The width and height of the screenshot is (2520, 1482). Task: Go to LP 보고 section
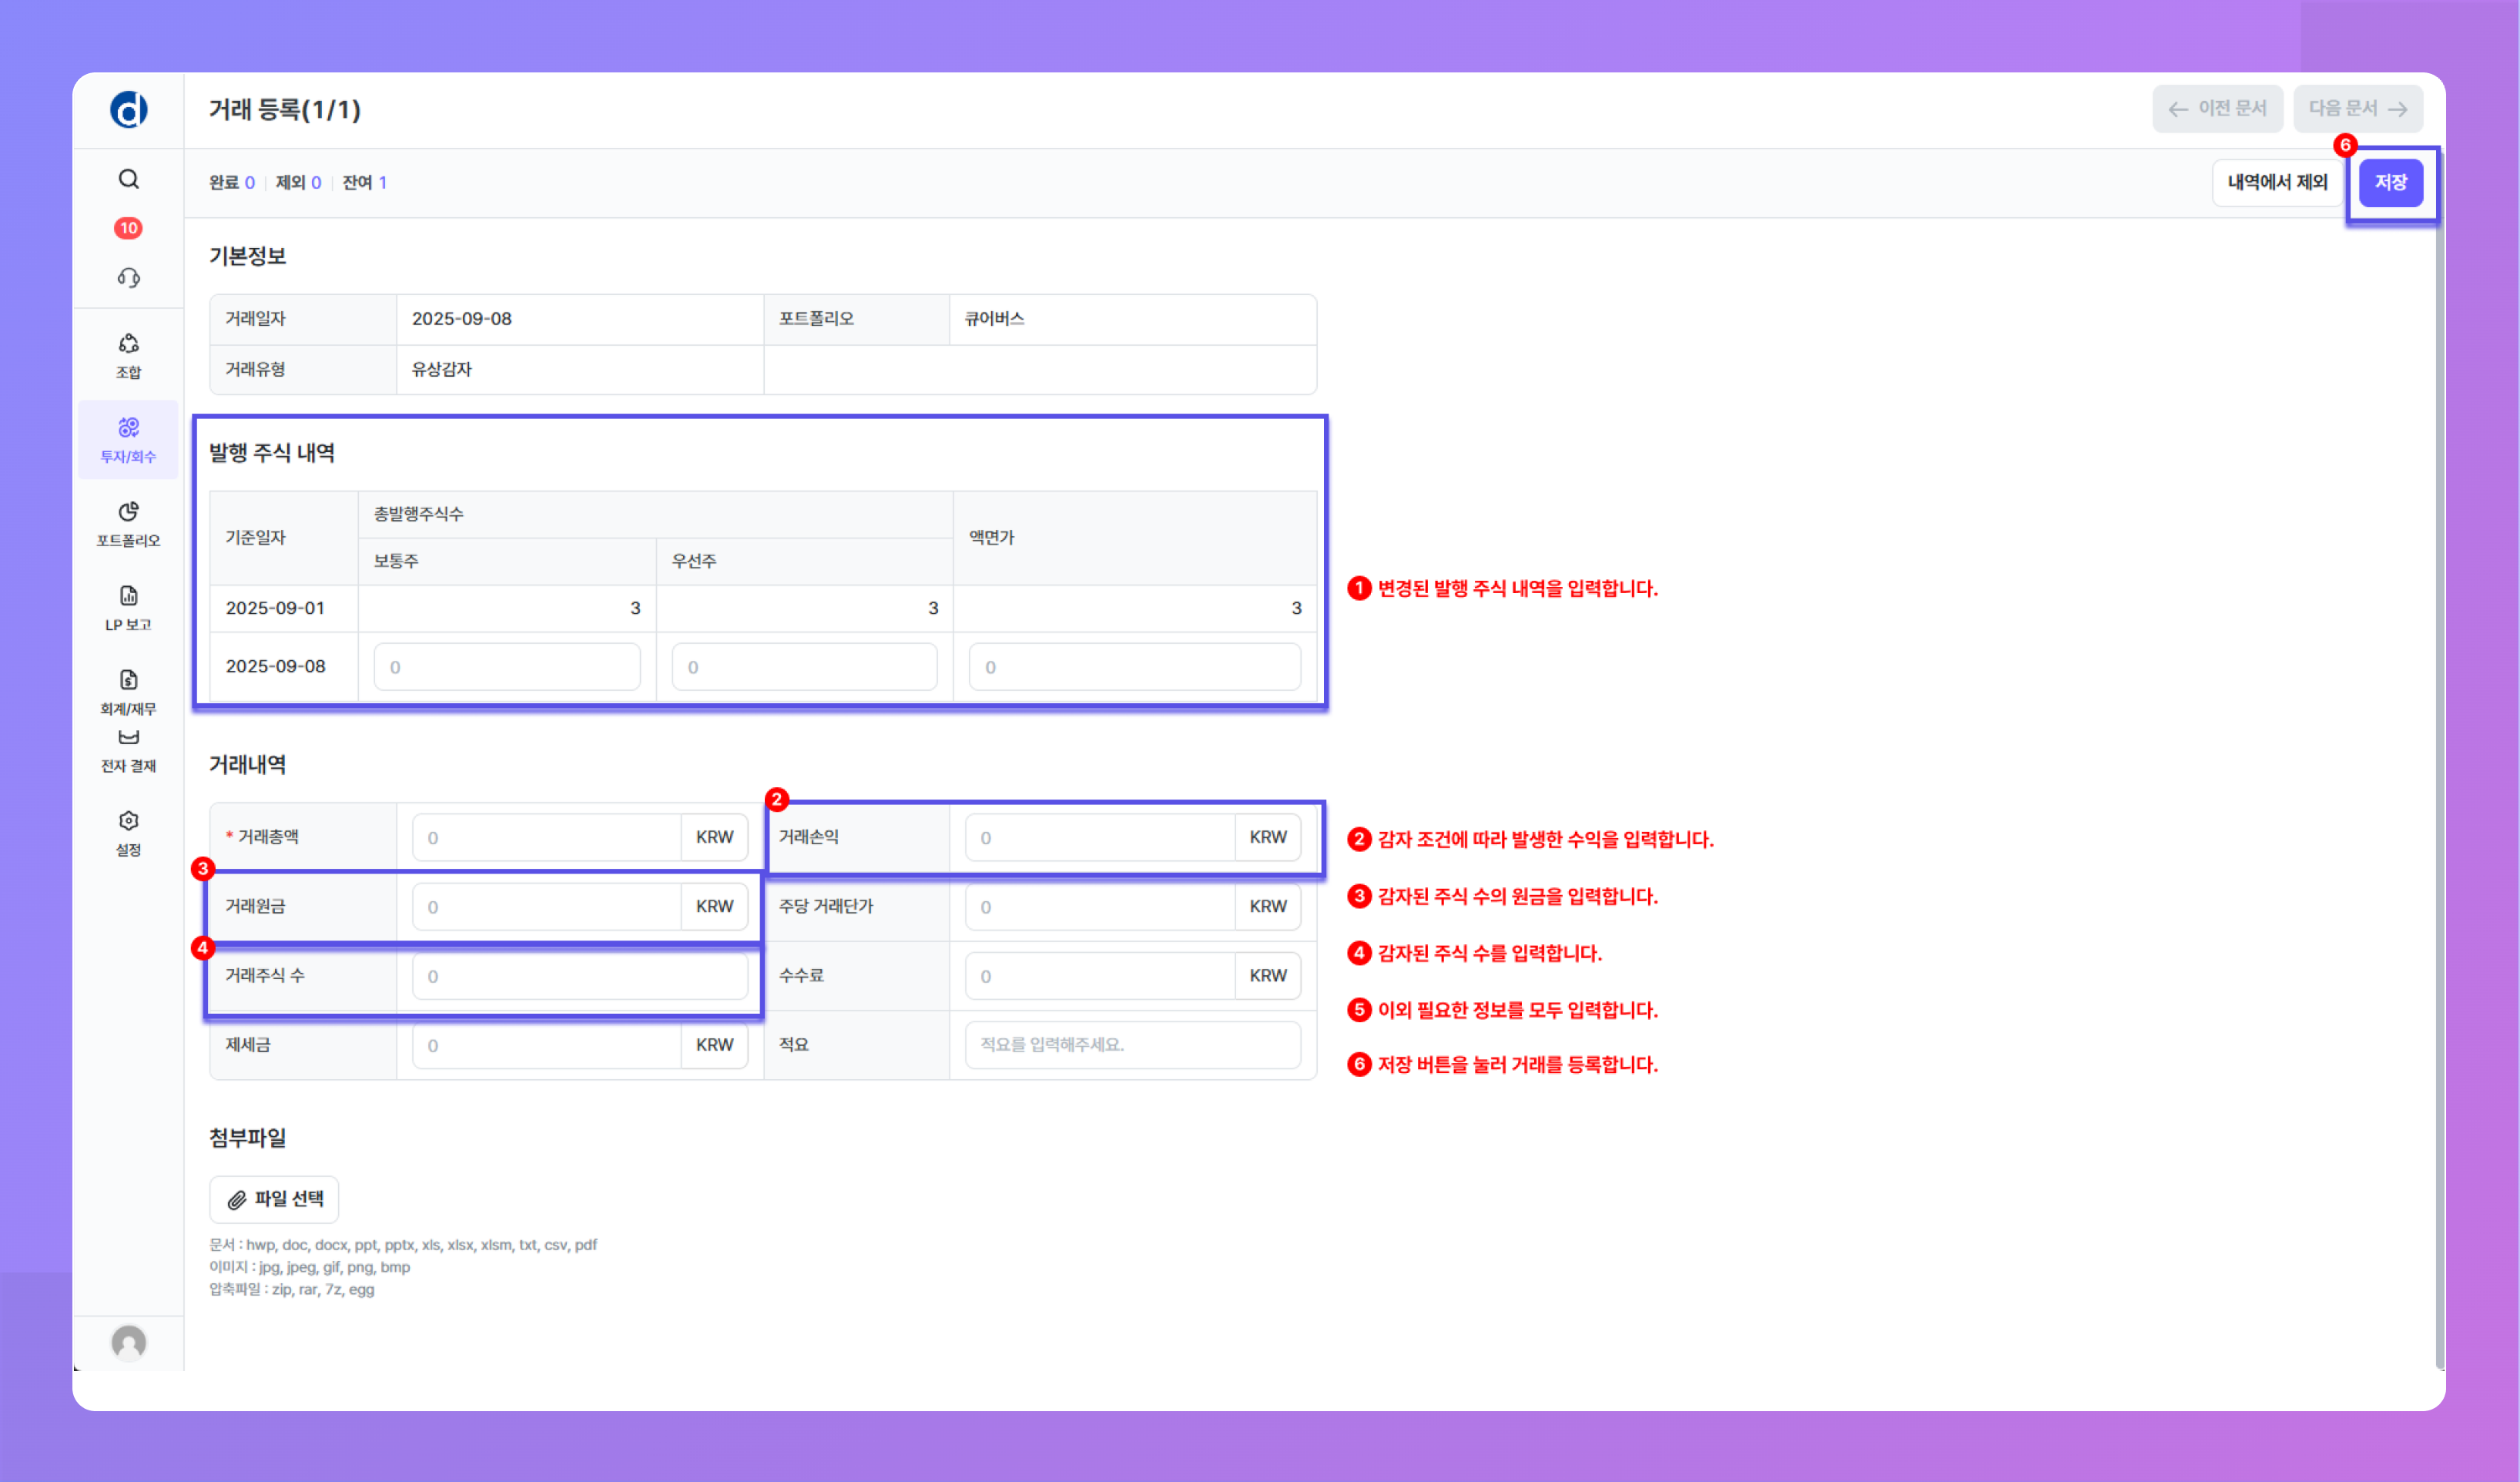point(128,608)
